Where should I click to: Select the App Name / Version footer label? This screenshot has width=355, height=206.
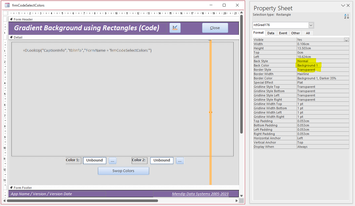(41, 194)
